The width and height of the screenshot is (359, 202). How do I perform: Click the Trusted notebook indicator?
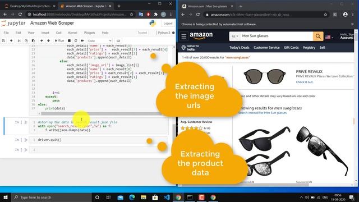click(142, 33)
